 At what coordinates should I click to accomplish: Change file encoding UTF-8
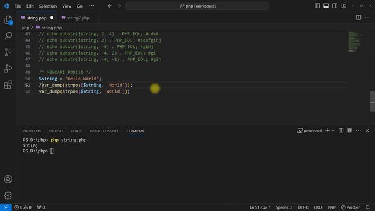(x=303, y=207)
